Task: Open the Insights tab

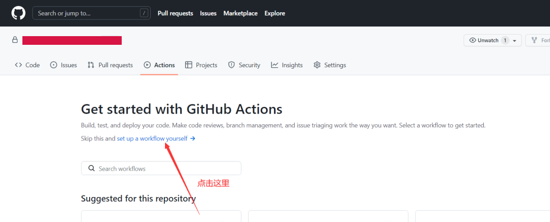Action: pyautogui.click(x=287, y=65)
